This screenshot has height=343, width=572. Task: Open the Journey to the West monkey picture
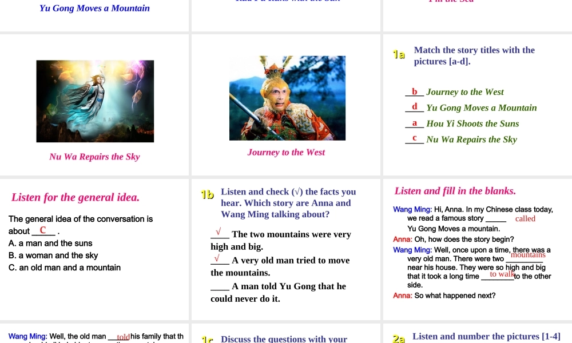click(x=287, y=98)
